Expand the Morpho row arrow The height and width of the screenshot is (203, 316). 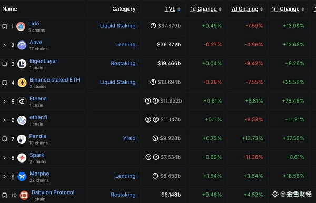point(4,177)
